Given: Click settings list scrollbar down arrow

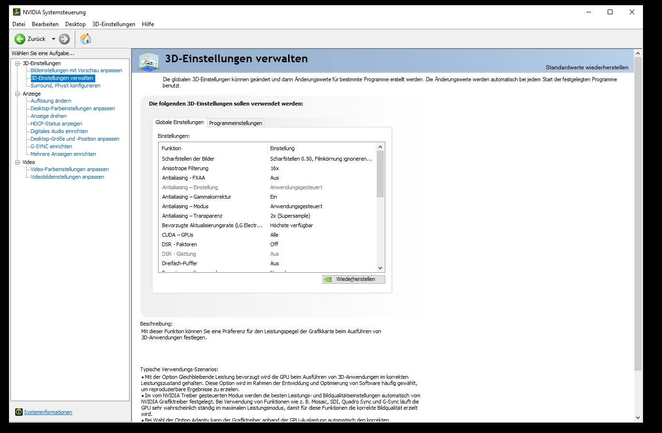Looking at the screenshot, I should (x=380, y=268).
